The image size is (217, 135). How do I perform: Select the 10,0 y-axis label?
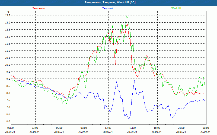click(x=8, y=65)
